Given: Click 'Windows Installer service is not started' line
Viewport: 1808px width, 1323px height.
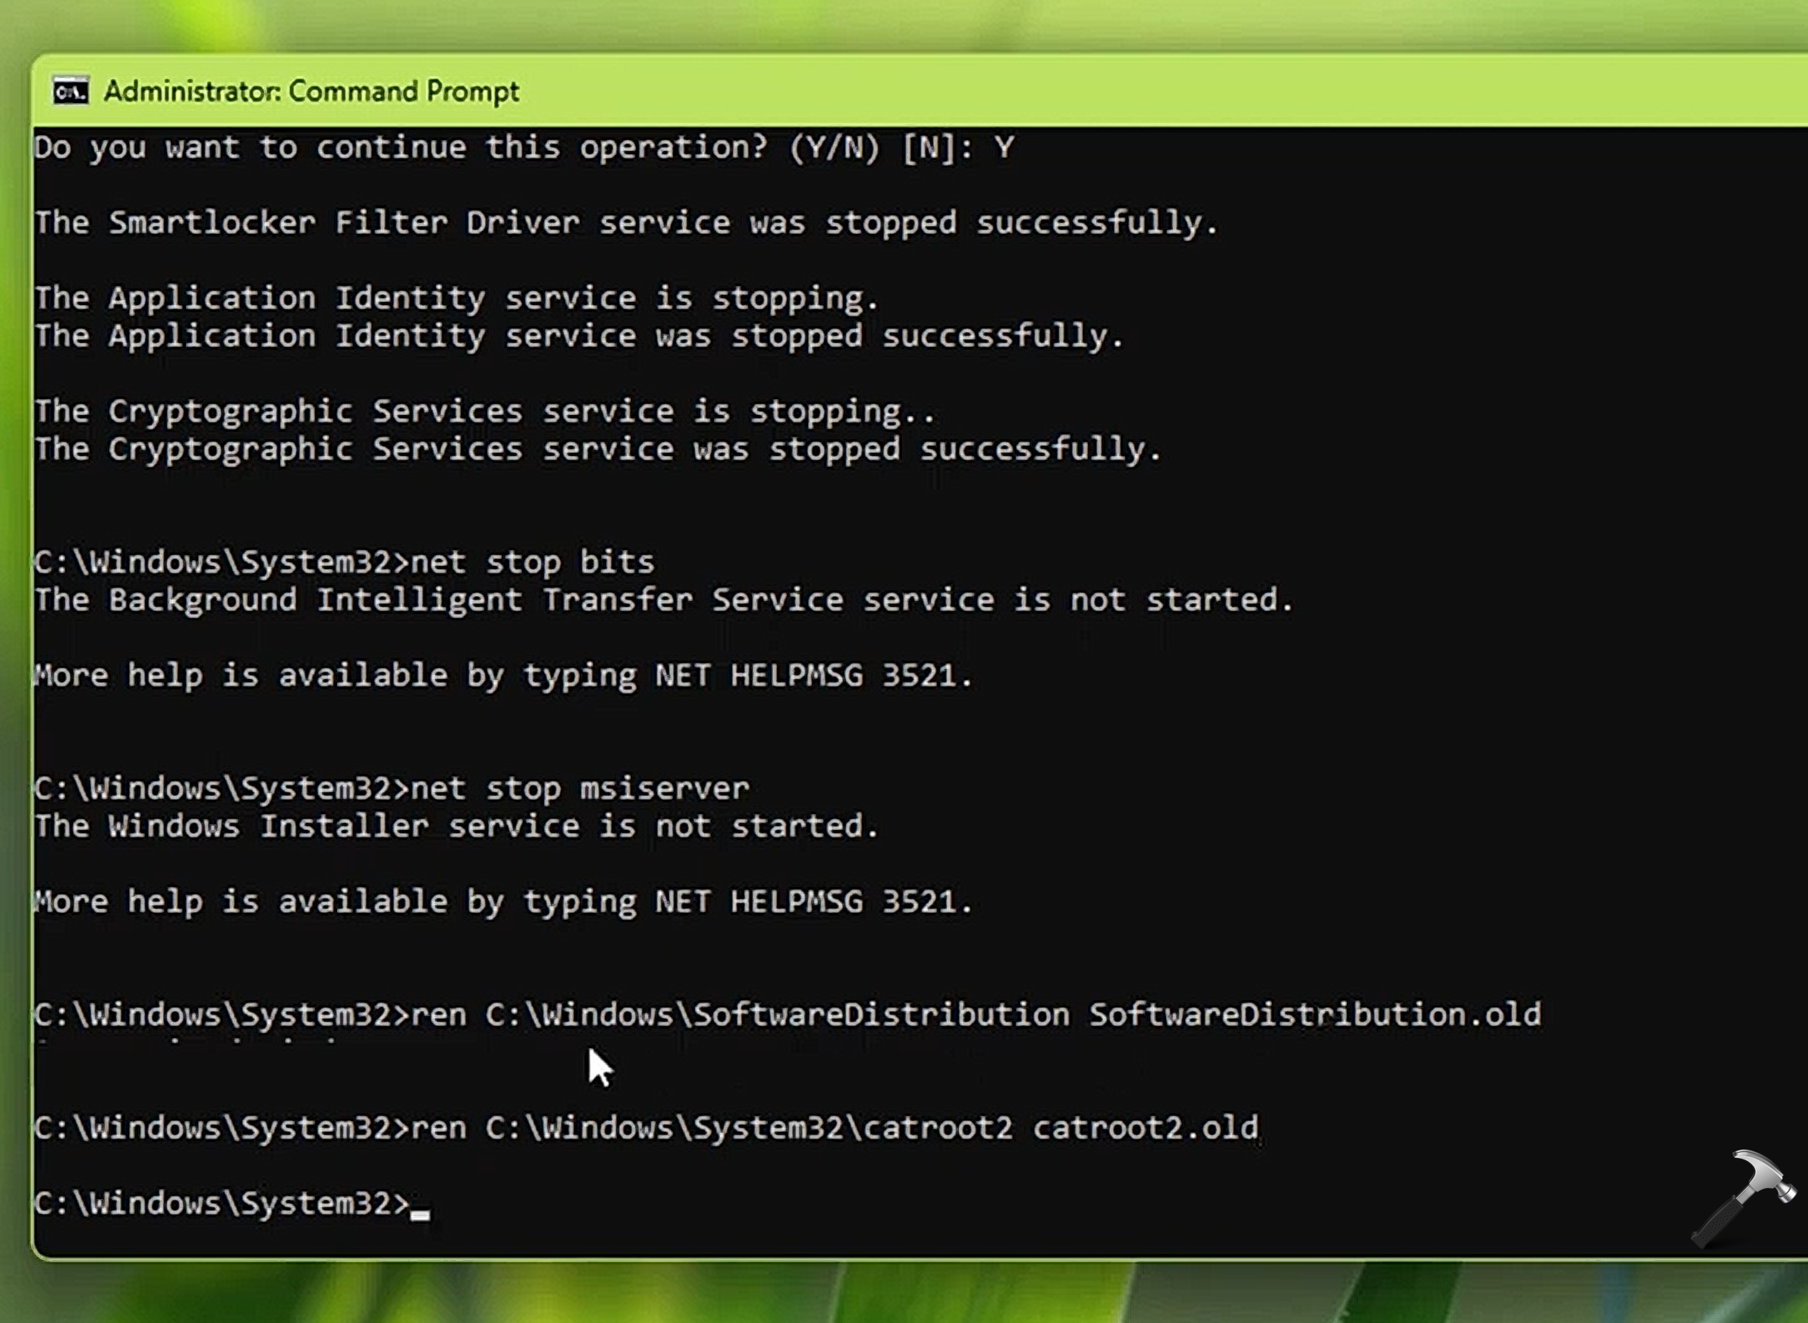Looking at the screenshot, I should click(456, 826).
